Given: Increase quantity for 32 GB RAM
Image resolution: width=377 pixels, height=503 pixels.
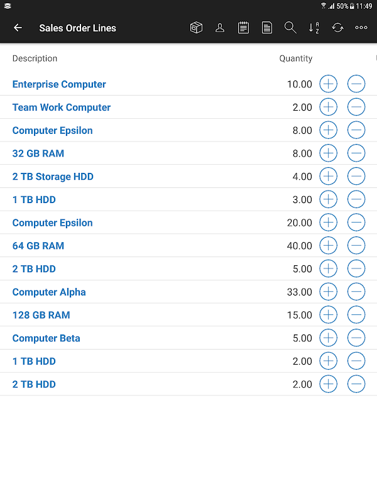Looking at the screenshot, I should click(x=328, y=153).
